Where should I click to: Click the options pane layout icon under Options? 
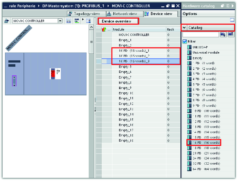coord(232,20)
